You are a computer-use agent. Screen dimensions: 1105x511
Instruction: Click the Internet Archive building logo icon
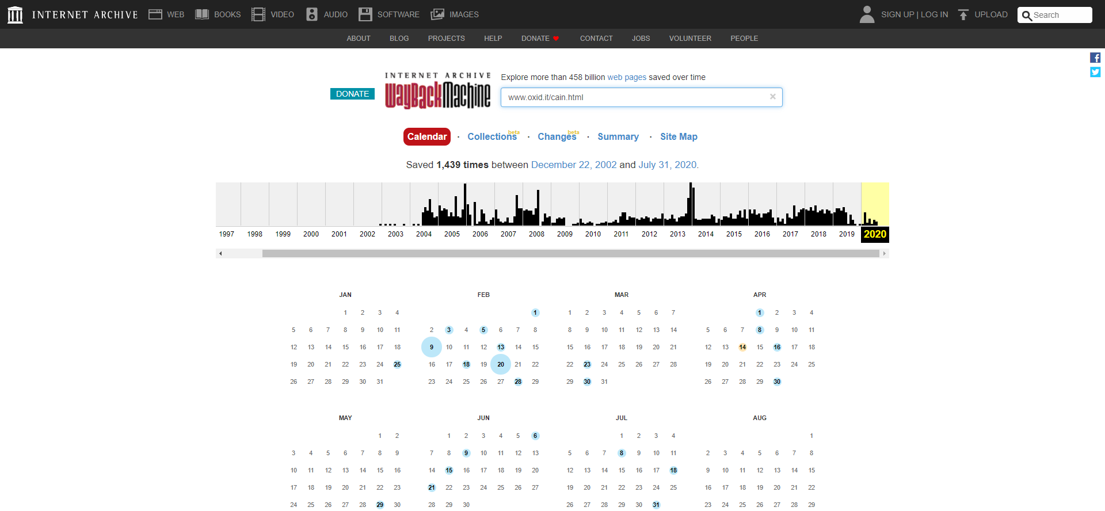coord(16,15)
